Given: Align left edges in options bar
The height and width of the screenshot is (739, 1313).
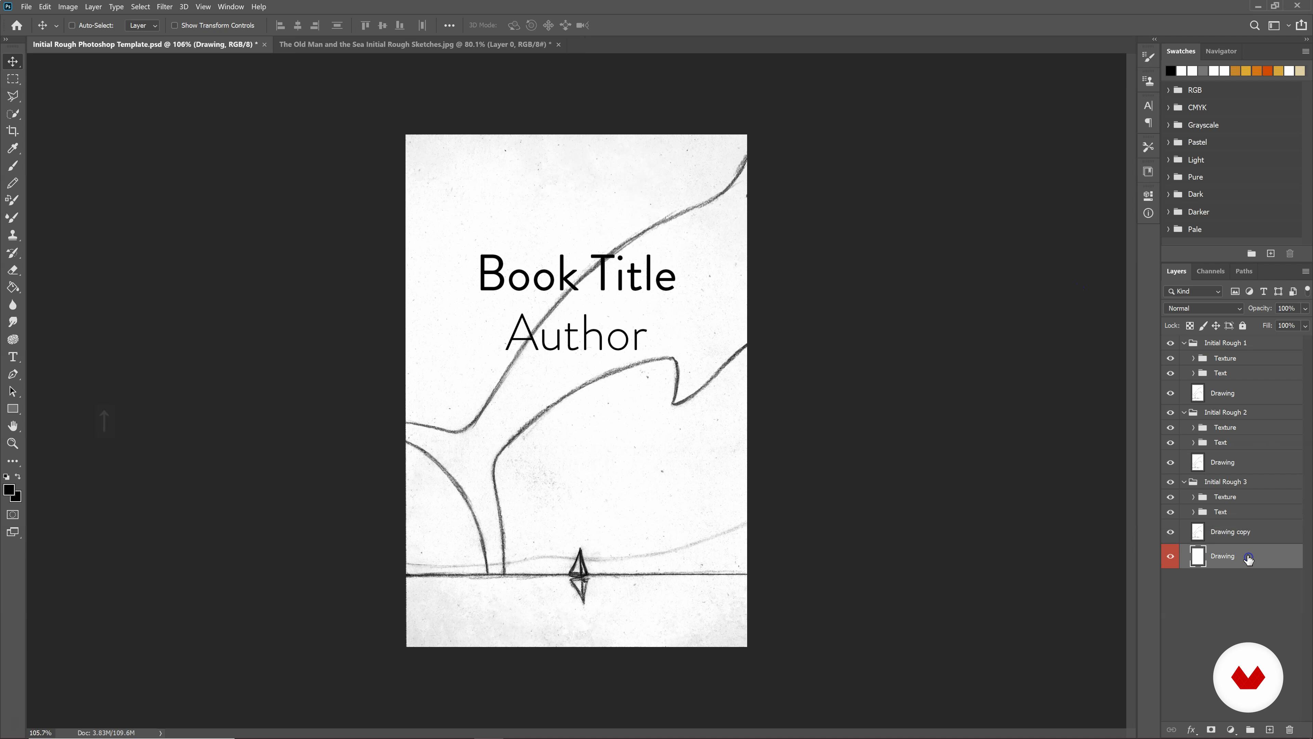Looking at the screenshot, I should pyautogui.click(x=280, y=26).
